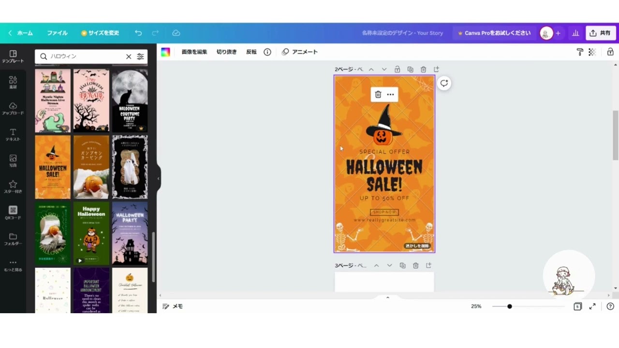
Task: Show more sidebar options (もっと見る)
Action: 13,265
